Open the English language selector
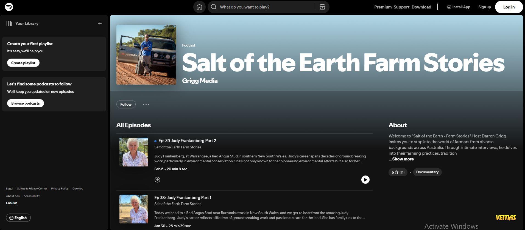The width and height of the screenshot is (525, 230). point(18,218)
